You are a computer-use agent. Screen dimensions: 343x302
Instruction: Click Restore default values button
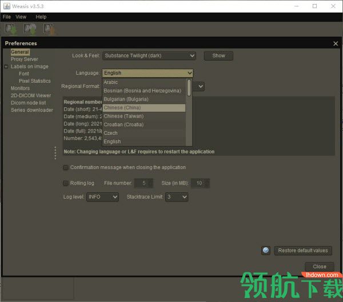point(303,251)
